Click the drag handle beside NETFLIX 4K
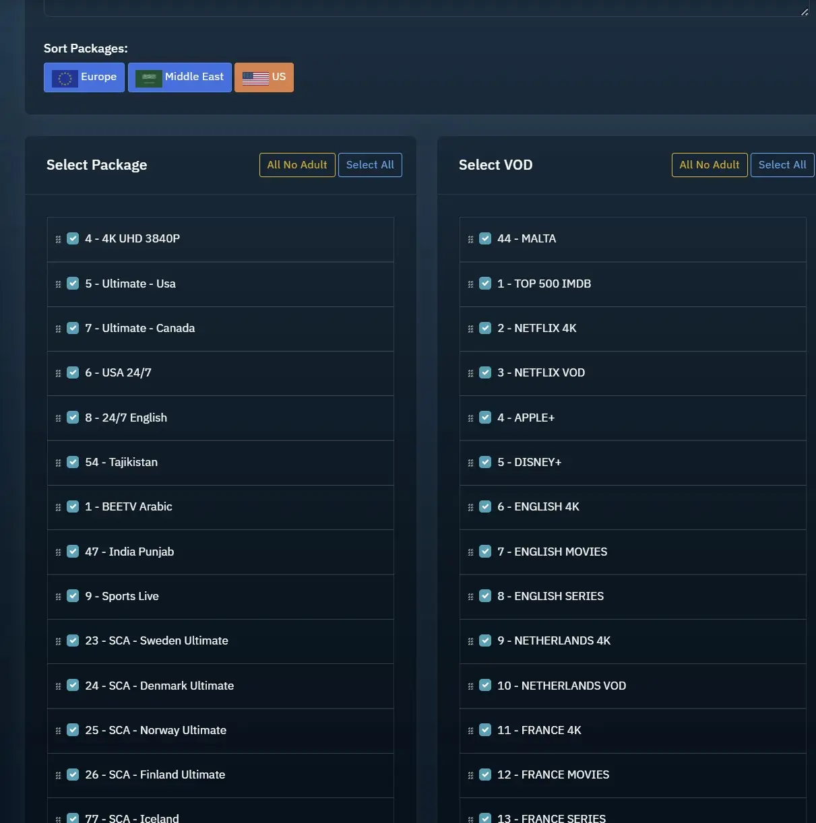816x823 pixels. point(470,329)
